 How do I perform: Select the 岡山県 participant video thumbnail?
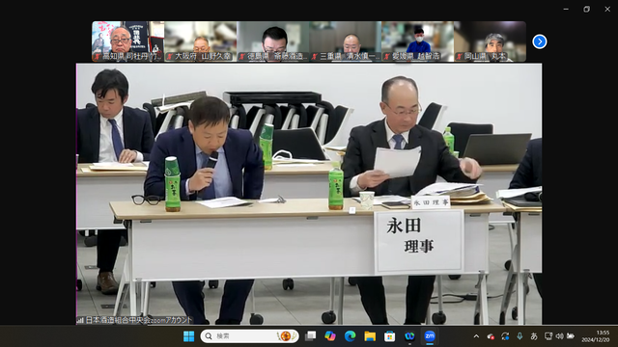(x=490, y=41)
